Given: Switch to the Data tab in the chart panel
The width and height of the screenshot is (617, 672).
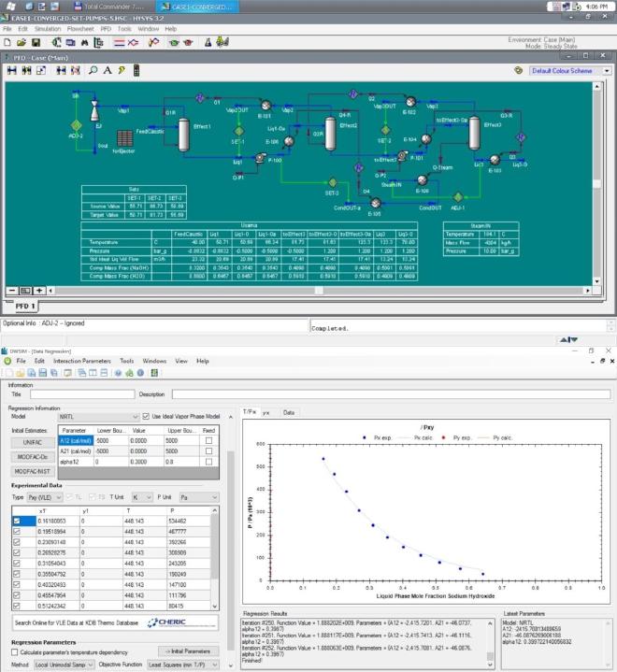Looking at the screenshot, I should [x=289, y=411].
